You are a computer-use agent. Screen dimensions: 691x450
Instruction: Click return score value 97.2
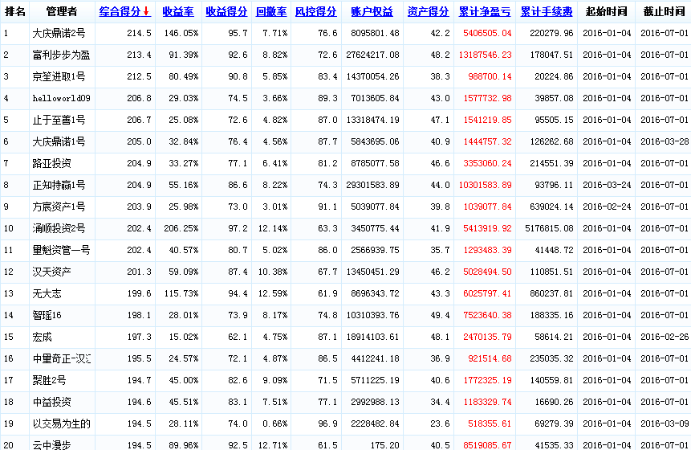tap(238, 228)
